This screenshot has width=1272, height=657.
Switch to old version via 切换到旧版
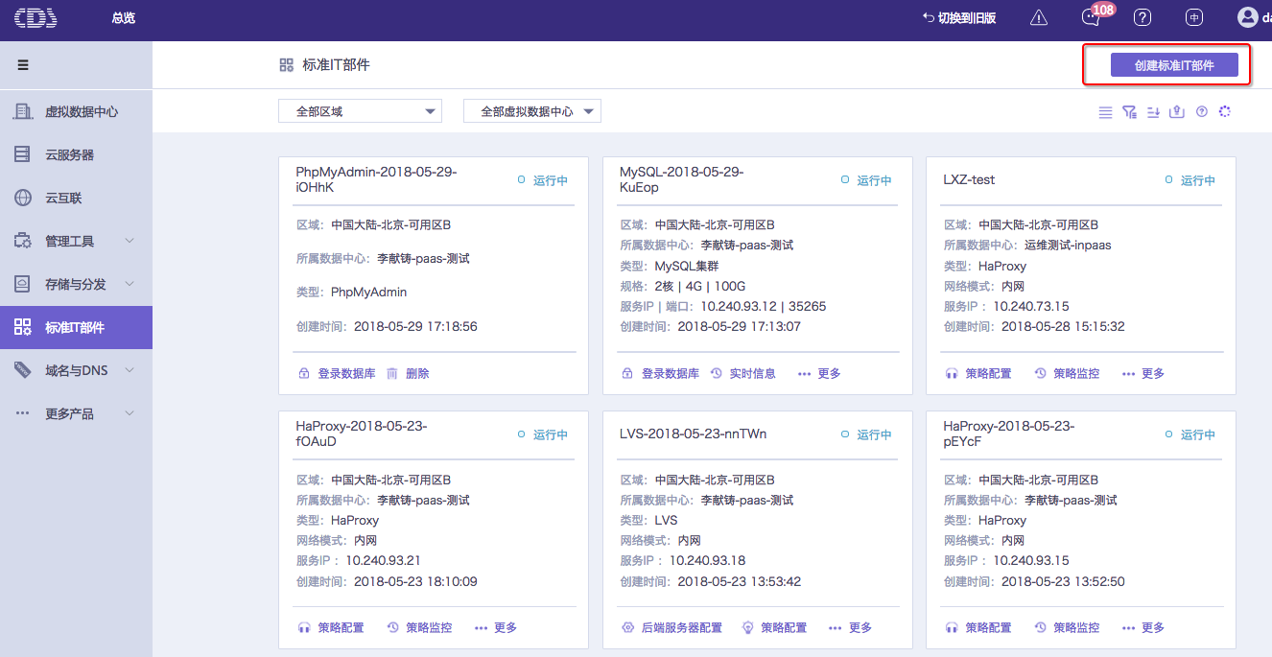(959, 18)
